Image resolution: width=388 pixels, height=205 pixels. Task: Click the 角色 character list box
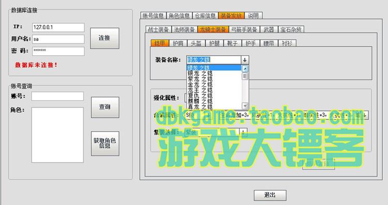pos(57,135)
